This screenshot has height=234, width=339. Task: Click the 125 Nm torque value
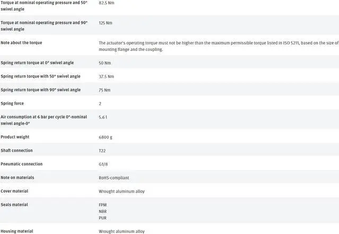click(x=105, y=23)
